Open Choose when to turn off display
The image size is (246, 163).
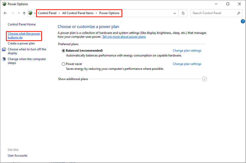(27, 51)
